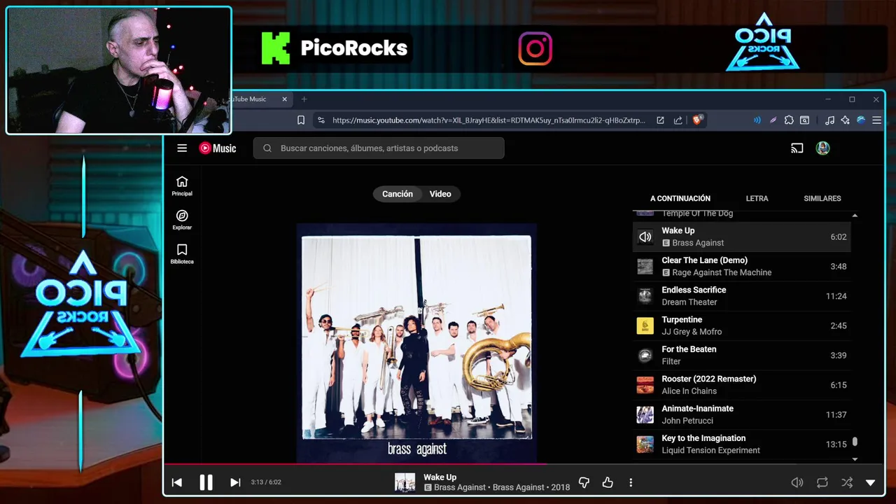Image resolution: width=896 pixels, height=504 pixels.
Task: Click the search field for songs and albums
Action: pos(379,148)
